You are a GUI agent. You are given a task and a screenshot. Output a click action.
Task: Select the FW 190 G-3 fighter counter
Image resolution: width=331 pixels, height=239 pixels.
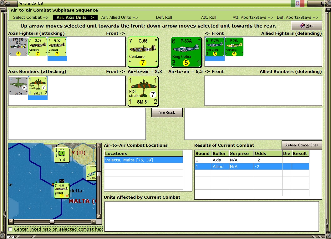tap(18, 47)
